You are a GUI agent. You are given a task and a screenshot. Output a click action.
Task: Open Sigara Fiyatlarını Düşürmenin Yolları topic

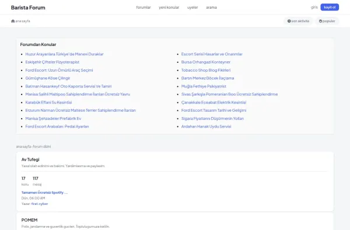click(212, 118)
